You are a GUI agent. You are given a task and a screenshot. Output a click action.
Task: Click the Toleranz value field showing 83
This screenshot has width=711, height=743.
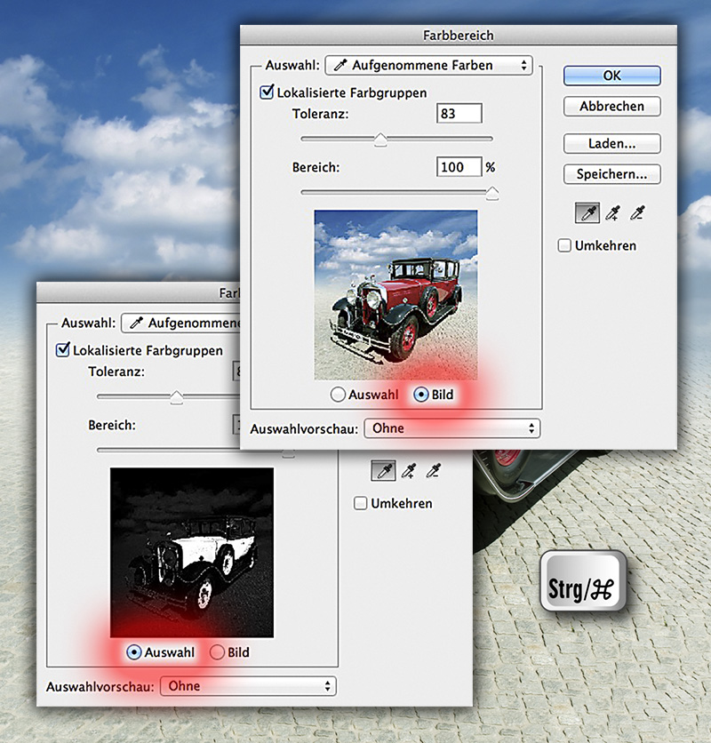459,114
